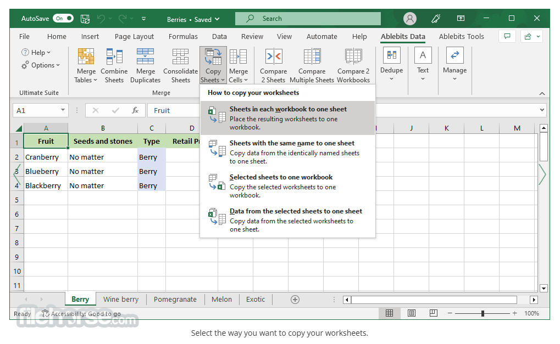Screen dimensions: 560x344
Task: Switch to Ablebits Tools tab
Action: 462,36
